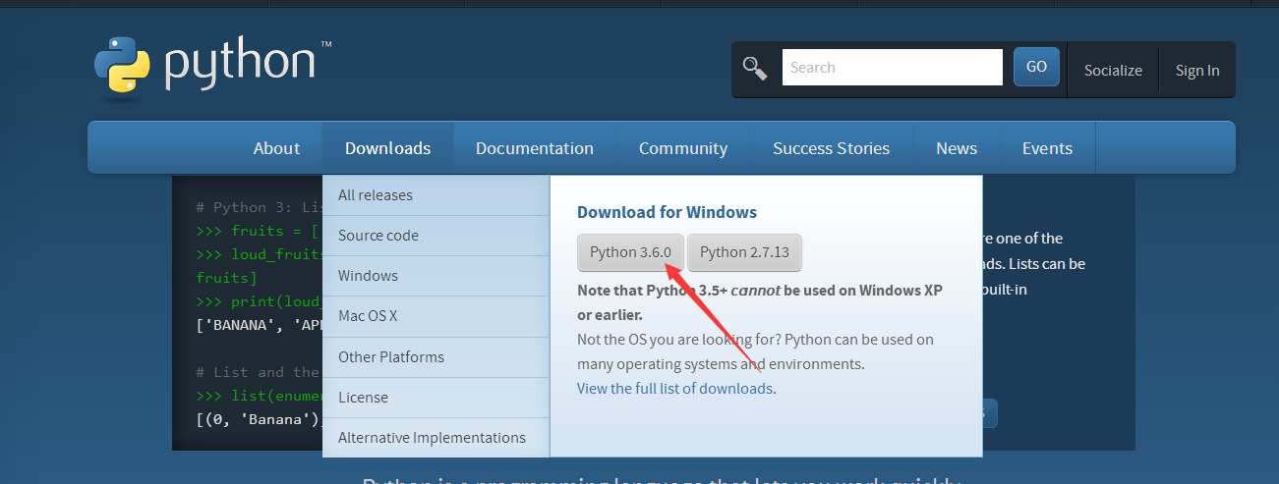The height and width of the screenshot is (484, 1279).
Task: Choose Alternative Implementations in Downloads submenu
Action: point(436,438)
